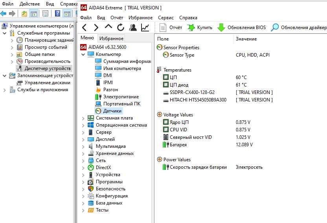Select the Батарея voltage row
Viewport: 327px width, 223px height.
(x=178, y=145)
